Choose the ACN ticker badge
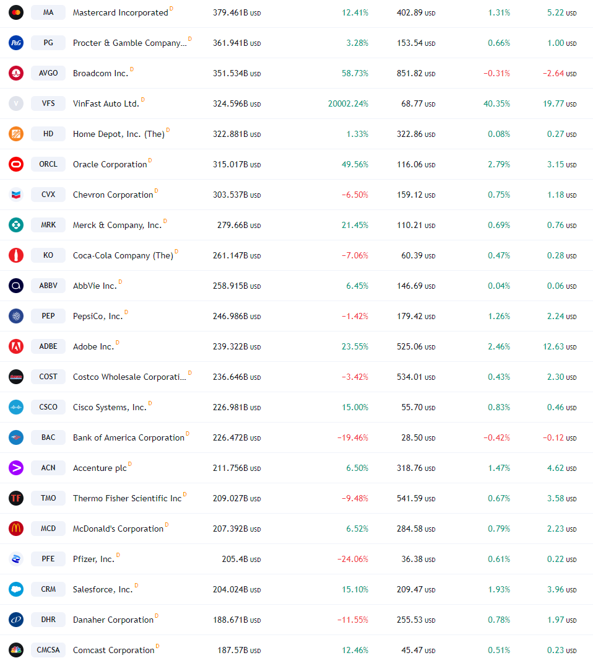The width and height of the screenshot is (593, 663). point(48,468)
